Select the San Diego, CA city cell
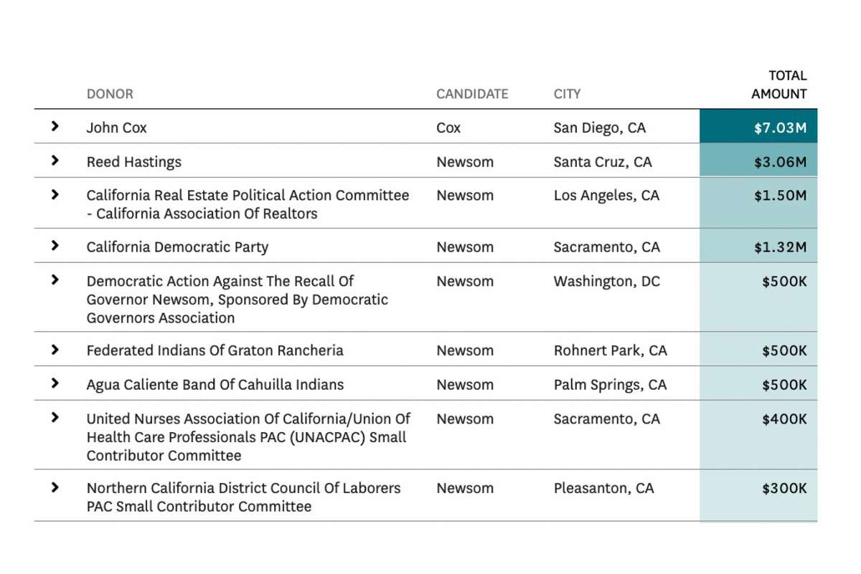 click(600, 128)
